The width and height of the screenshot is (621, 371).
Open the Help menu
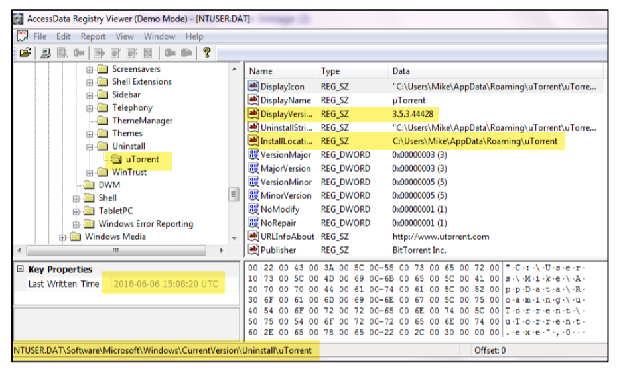[x=194, y=36]
